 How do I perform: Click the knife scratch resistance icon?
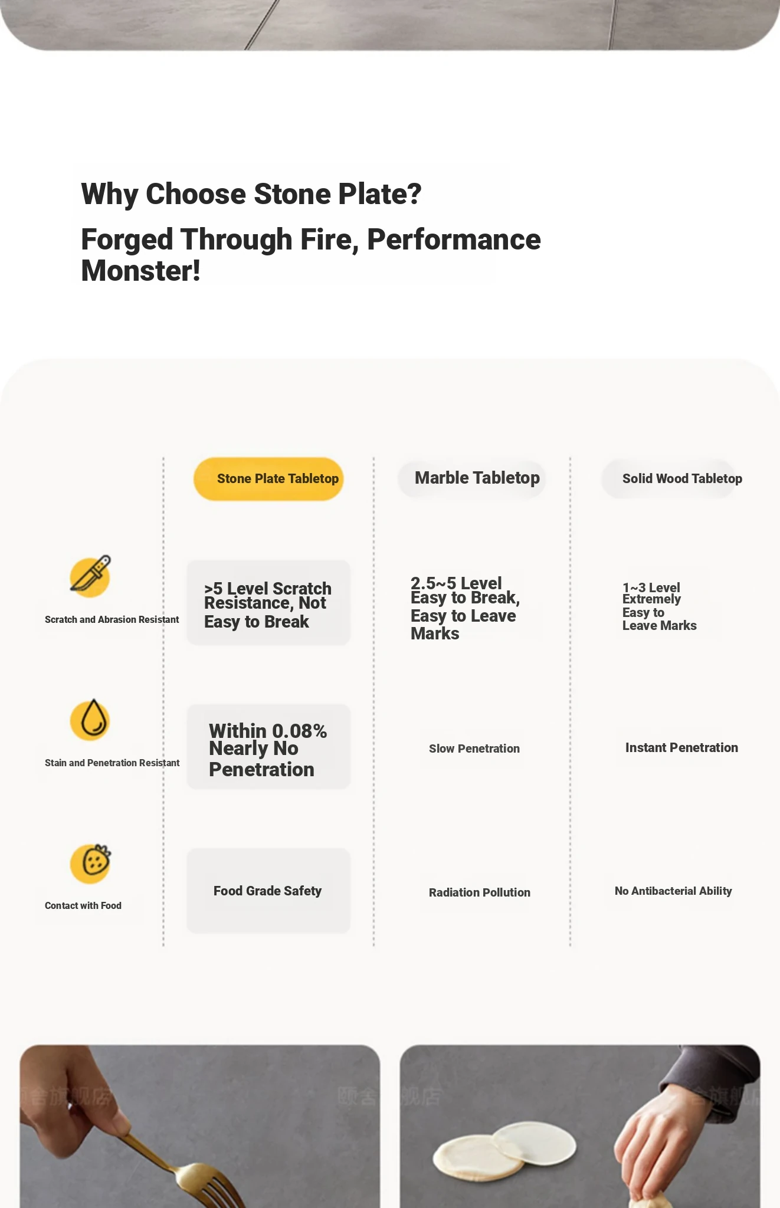tap(90, 576)
